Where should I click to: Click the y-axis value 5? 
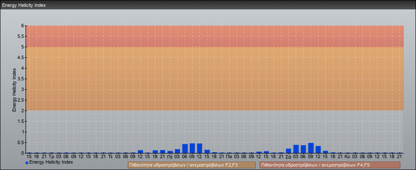(23, 47)
